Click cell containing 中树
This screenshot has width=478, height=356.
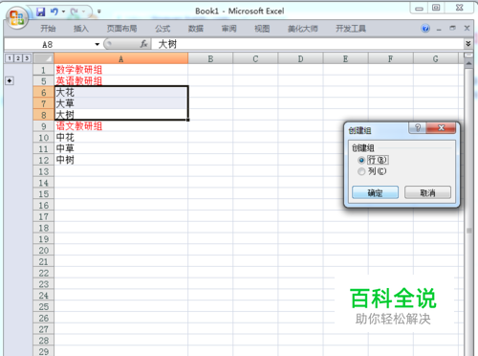coord(121,160)
